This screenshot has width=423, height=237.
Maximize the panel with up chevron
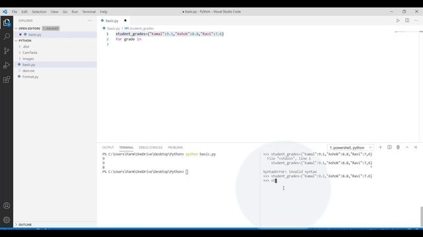pos(407,147)
